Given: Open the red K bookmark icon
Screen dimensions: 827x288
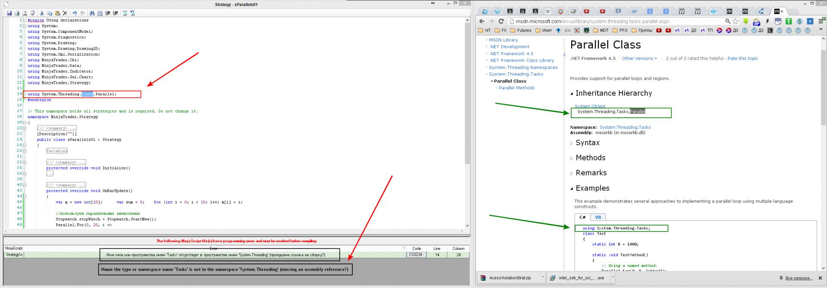Looking at the screenshot, I should click(x=577, y=30).
